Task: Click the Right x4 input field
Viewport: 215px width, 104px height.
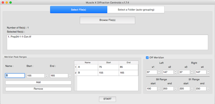Action: (x=201, y=72)
